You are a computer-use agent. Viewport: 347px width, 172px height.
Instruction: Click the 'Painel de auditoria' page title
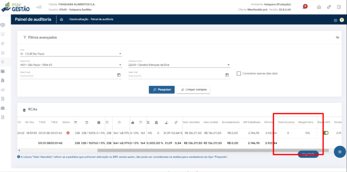tap(33, 19)
